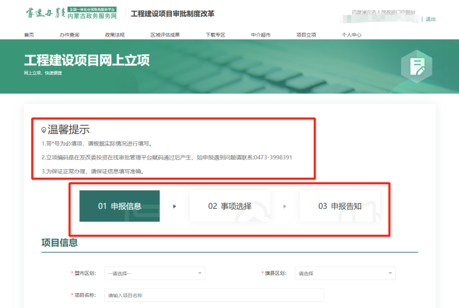Screen dimensions: 459x308
Task: Click arrow between 申报信息 and 事项选择
Action: [174, 206]
